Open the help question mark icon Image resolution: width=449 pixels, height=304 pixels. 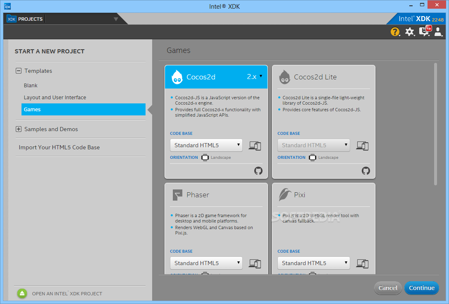(395, 32)
